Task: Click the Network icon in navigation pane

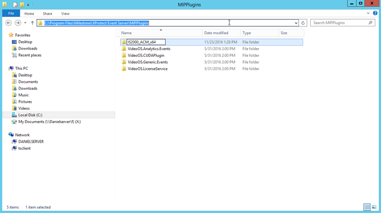Action: tap(11, 135)
